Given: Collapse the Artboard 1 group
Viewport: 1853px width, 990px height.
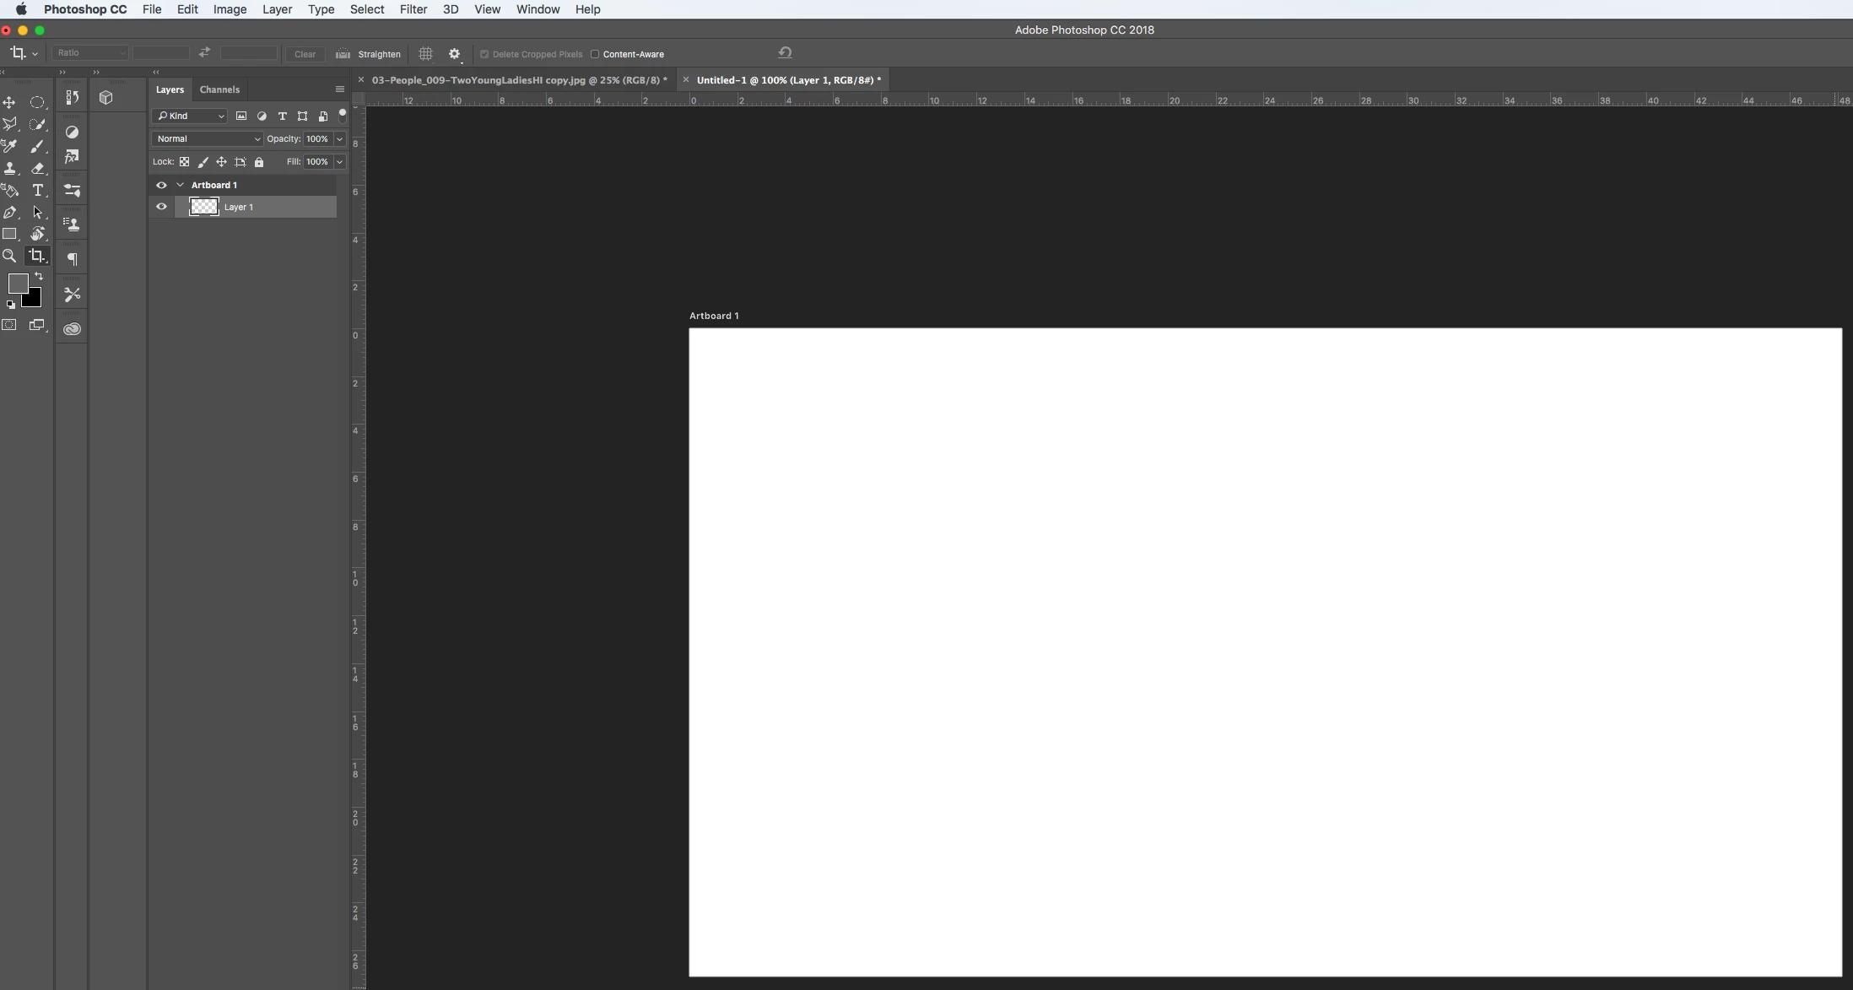Looking at the screenshot, I should 180,185.
